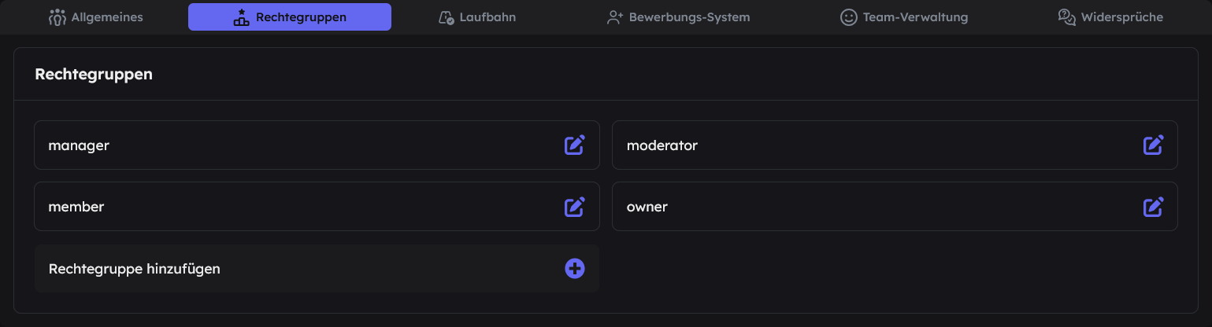
Task: Open the Laufbahn tab
Action: (477, 17)
